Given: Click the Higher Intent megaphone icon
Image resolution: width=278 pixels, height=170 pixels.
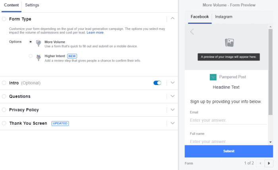Looking at the screenshot, I should coord(39,58).
